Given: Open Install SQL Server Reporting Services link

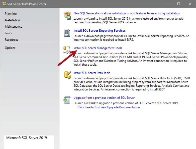Looking at the screenshot, I should (100, 31).
